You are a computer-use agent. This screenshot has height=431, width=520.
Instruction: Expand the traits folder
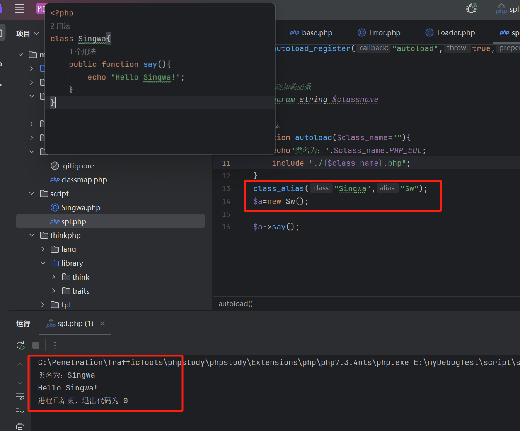coord(54,291)
